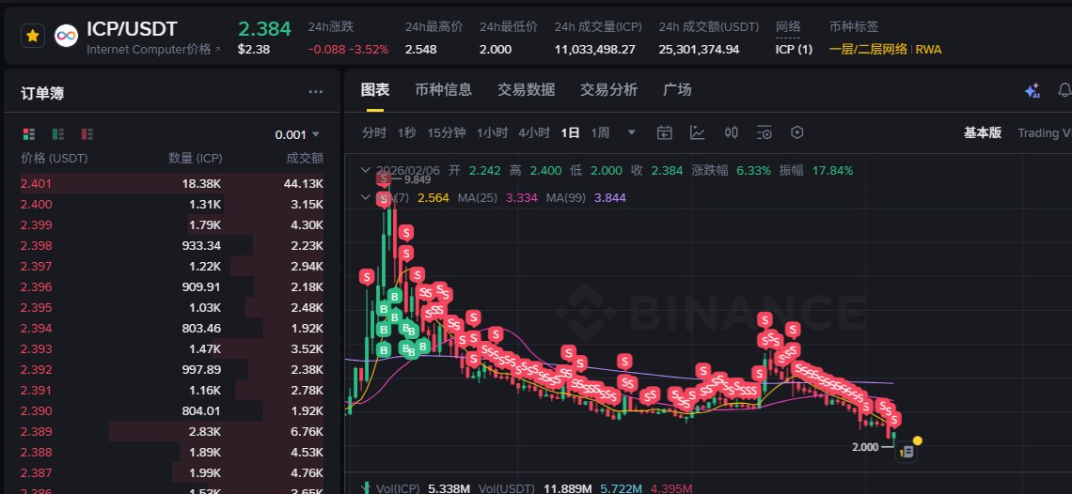The width and height of the screenshot is (1072, 494).
Task: Click the ICP coin logo
Action: [67, 36]
